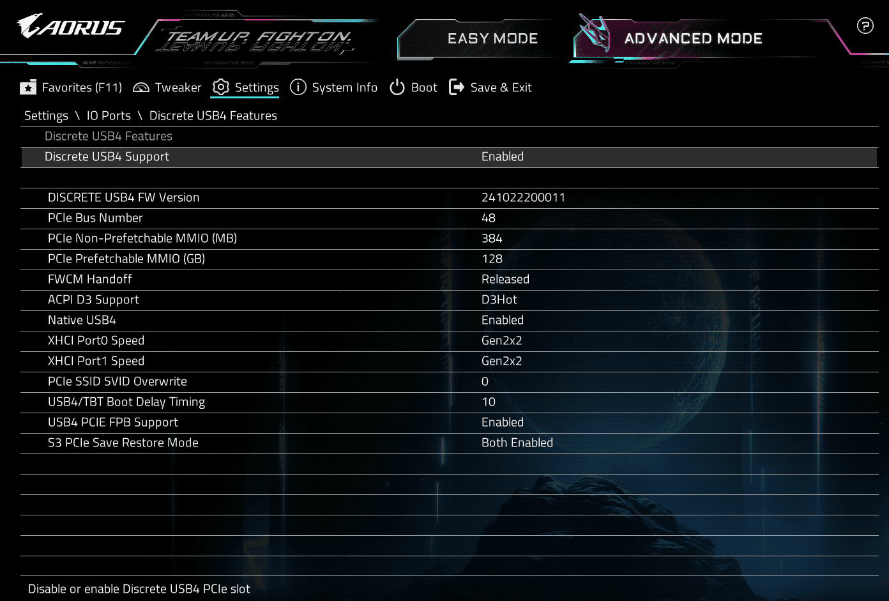The height and width of the screenshot is (601, 889).
Task: Change the Native USB4 Enabled value
Action: (503, 320)
